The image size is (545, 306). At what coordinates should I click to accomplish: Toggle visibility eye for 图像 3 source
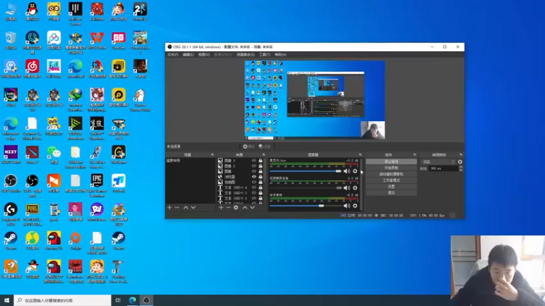point(254,160)
